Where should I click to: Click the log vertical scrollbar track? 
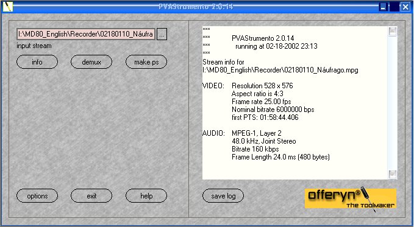point(393,103)
